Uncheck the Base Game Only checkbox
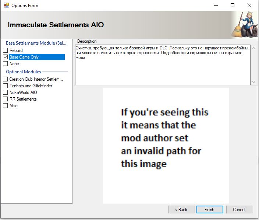This screenshot has width=259, height=220. point(5,57)
